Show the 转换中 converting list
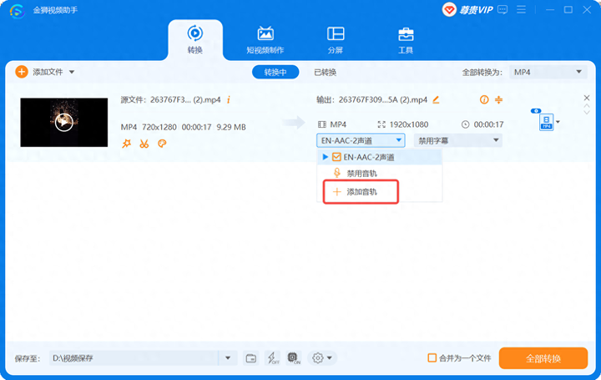 point(275,72)
